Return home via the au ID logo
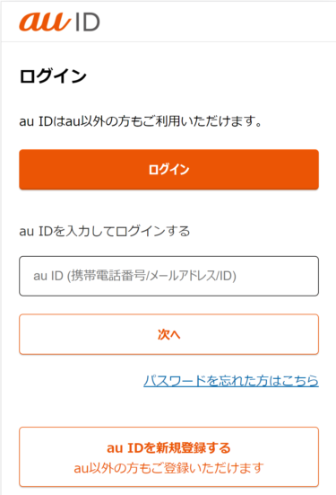Screen dimensions: 336x495 [59, 22]
